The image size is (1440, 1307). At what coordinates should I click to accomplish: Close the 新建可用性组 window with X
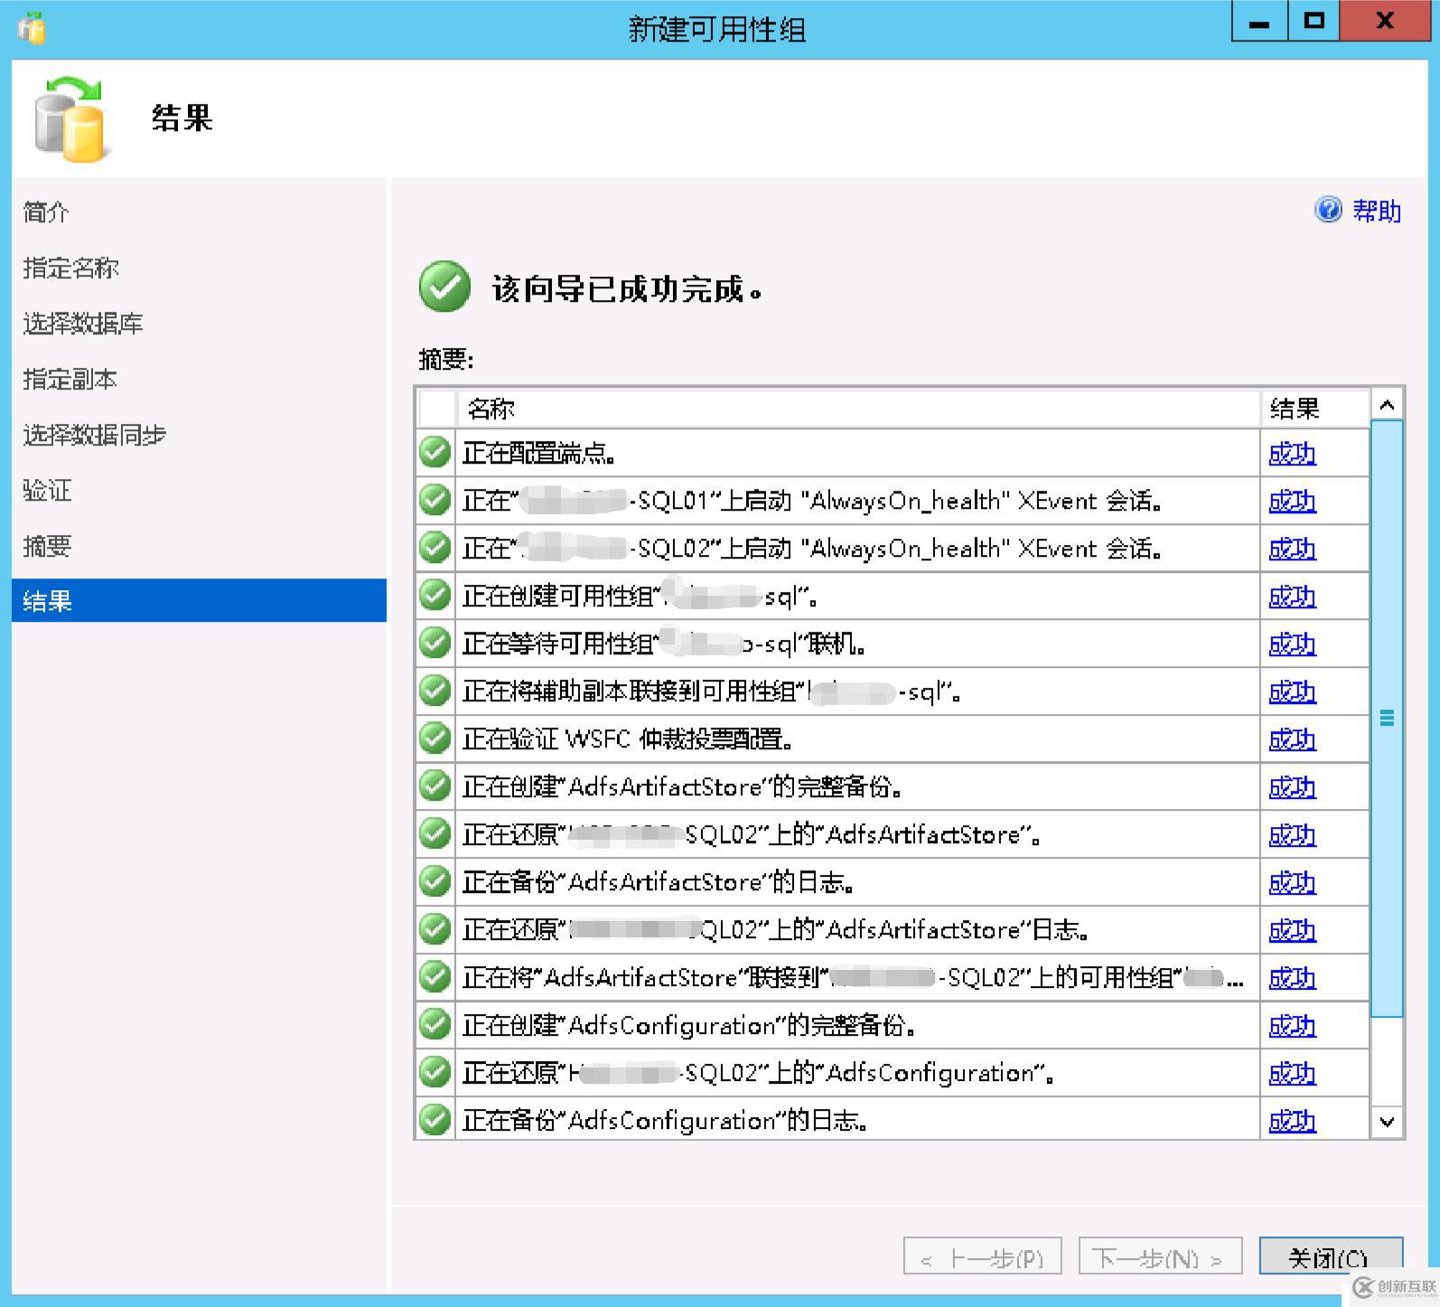(1385, 22)
